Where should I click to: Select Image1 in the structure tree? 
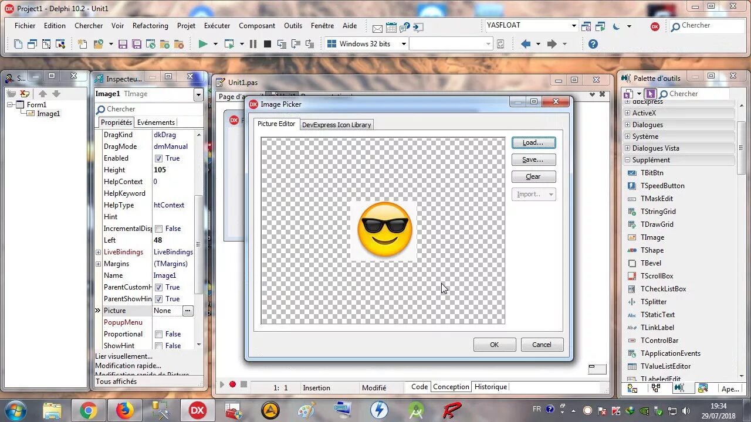[x=48, y=114]
